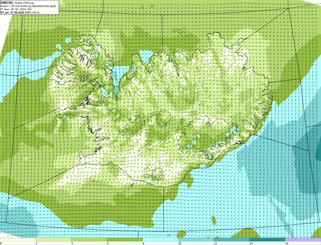The image size is (321, 245).
Task: Click the legend scale label '14'
Action: pos(251,243)
